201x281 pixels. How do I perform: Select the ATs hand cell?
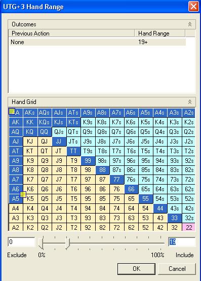pyautogui.click(x=73, y=113)
